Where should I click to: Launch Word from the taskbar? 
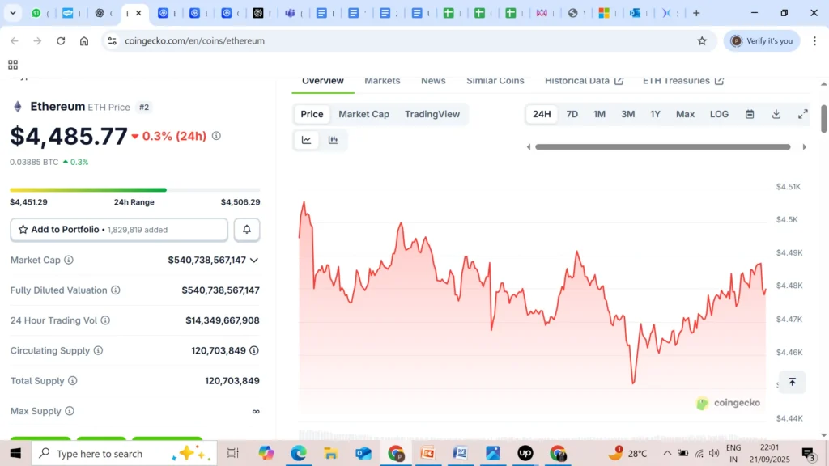(461, 453)
